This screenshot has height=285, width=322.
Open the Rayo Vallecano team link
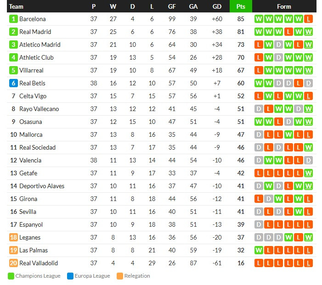tap(39, 109)
